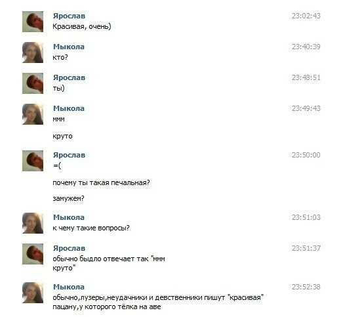Select the message 'замужем?'
The image size is (364, 317).
(68, 199)
